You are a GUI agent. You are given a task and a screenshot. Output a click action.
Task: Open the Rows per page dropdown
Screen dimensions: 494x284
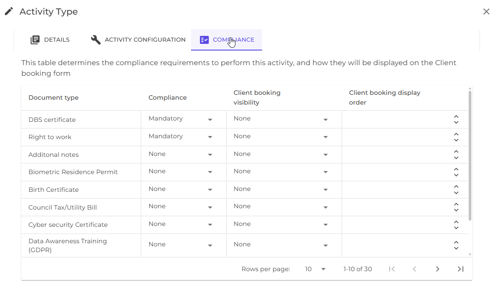[315, 269]
